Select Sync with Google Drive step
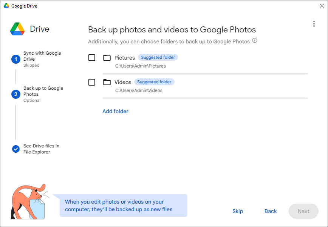The image size is (328, 227). pos(42,56)
